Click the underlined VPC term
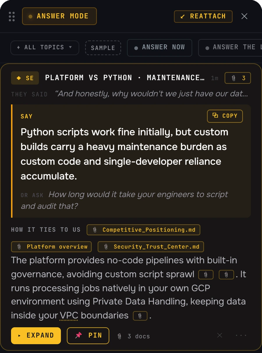 pyautogui.click(x=69, y=316)
